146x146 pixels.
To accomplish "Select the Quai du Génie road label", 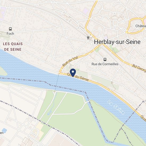I will click(x=78, y=77).
